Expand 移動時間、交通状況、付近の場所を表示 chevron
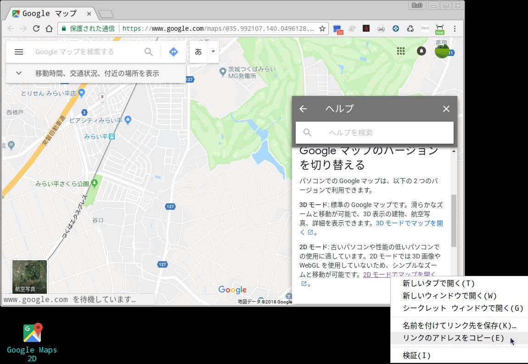This screenshot has height=364, width=528. 19,73
